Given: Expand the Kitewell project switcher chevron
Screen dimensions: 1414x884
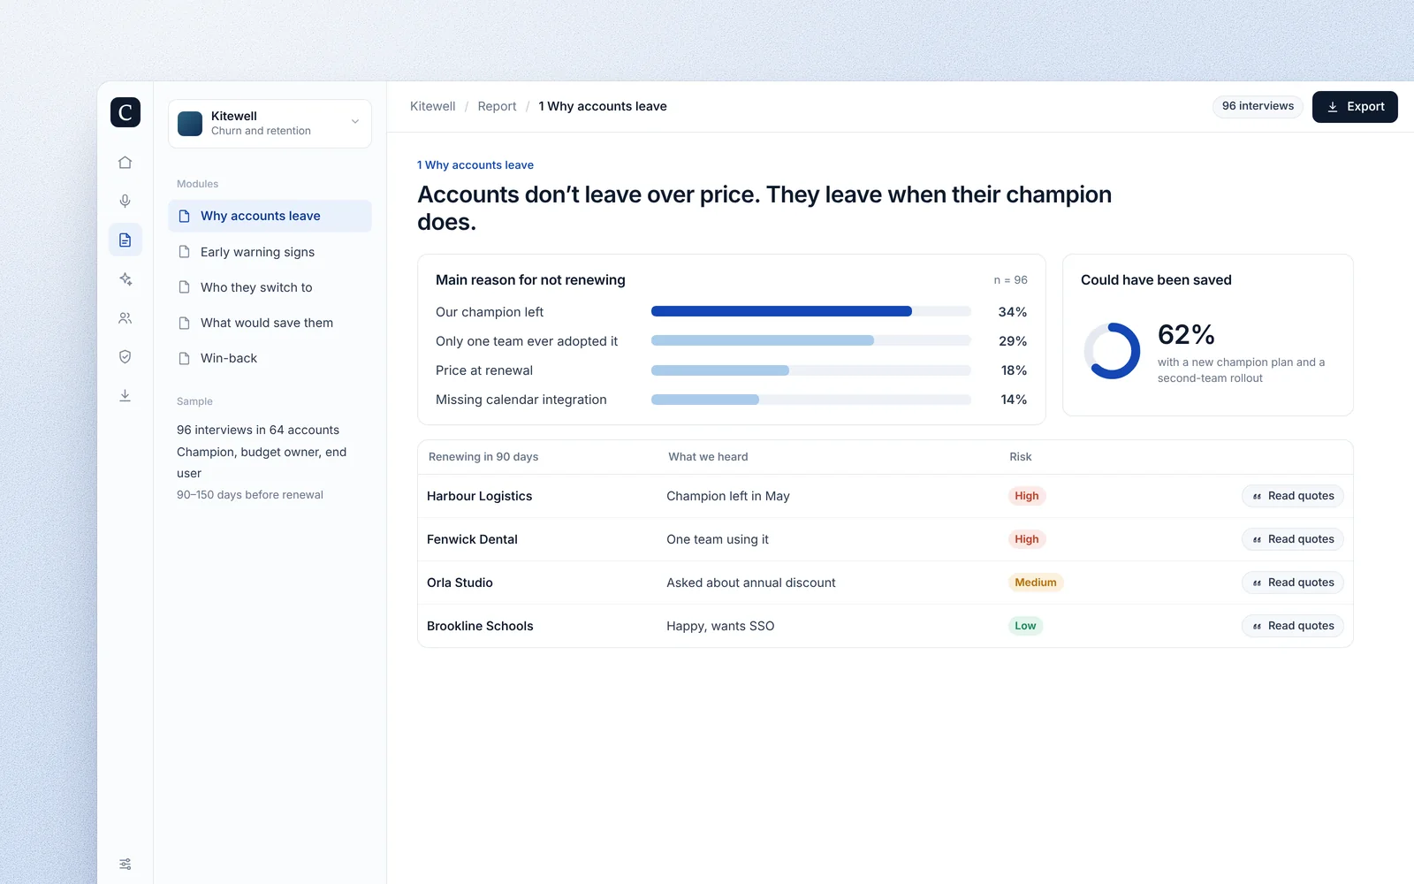Looking at the screenshot, I should [355, 122].
